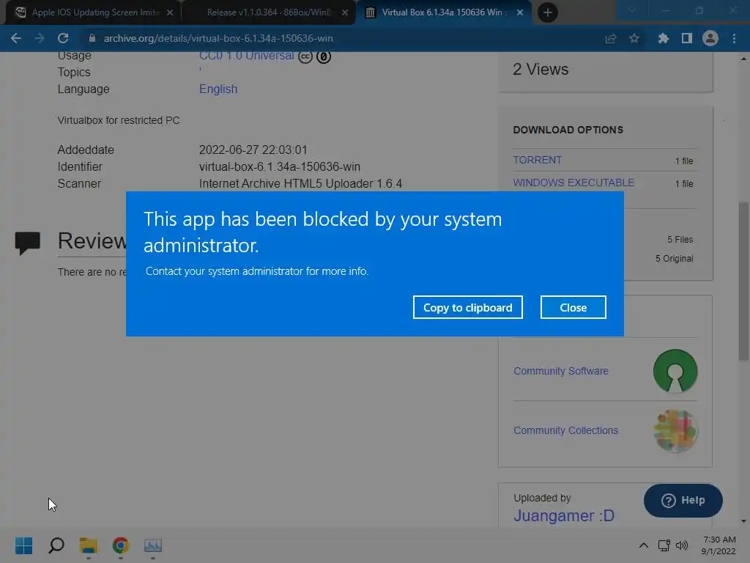
Task: Click the Addeddate value 2022-06-27 22:03:01
Action: [x=253, y=150]
